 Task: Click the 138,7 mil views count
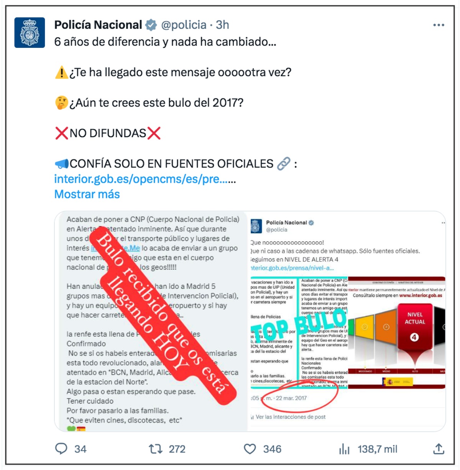(378, 449)
